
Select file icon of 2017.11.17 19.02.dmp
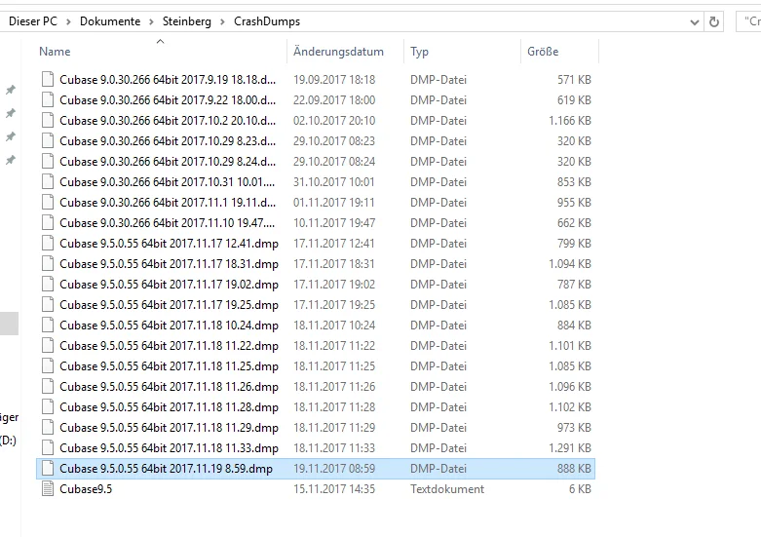coord(48,283)
